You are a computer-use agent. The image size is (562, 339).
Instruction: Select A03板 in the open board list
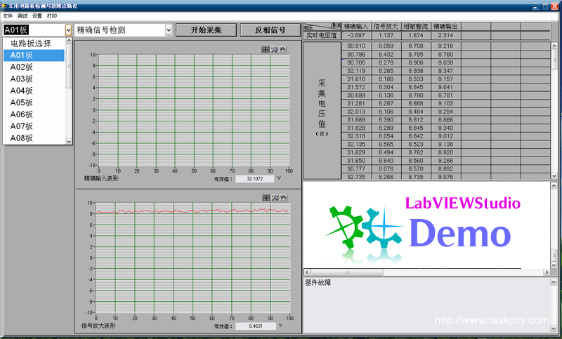22,79
